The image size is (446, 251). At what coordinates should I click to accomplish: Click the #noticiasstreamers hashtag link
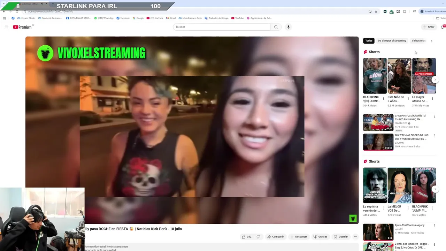click(117, 246)
